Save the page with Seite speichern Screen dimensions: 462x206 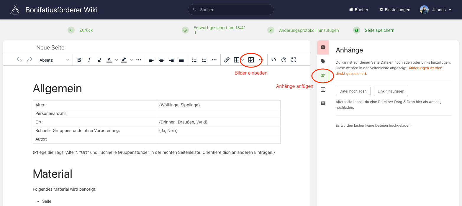pos(379,30)
